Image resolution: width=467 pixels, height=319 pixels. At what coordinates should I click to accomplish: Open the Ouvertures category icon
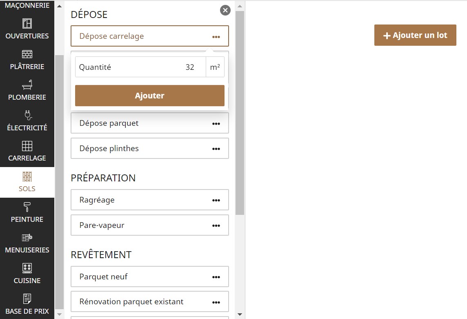[x=27, y=24]
